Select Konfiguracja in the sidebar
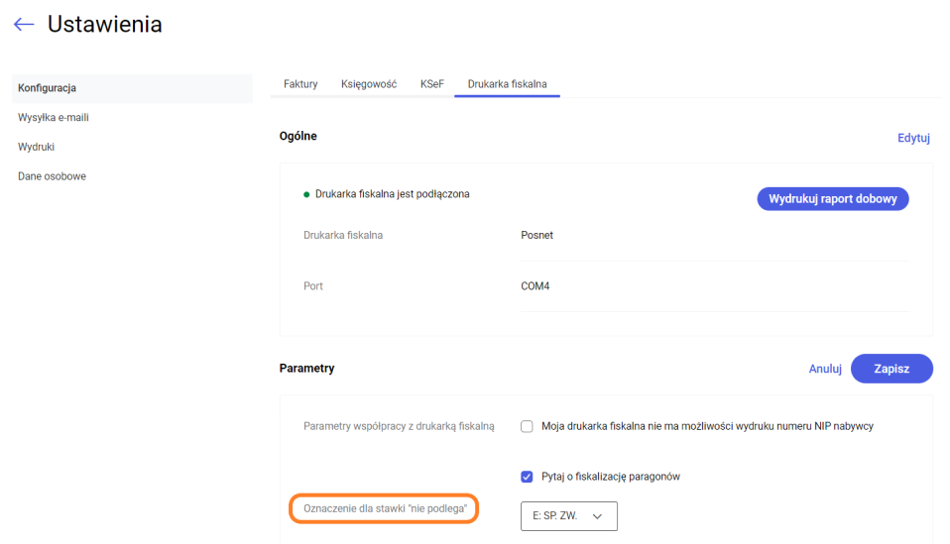 [47, 88]
